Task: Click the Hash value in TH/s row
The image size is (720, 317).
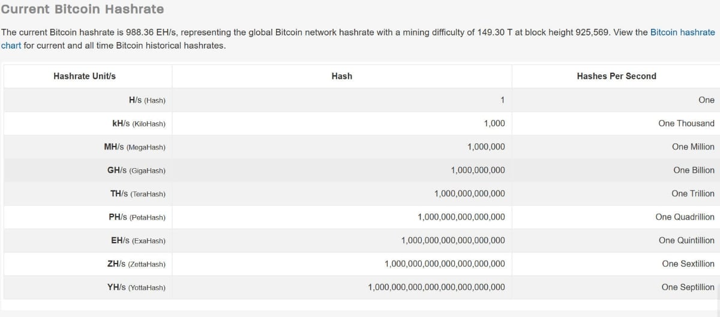Action: (x=470, y=193)
